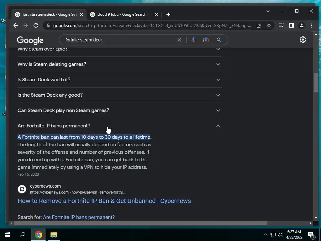Click the scroll up arrow
321x241 pixels.
[316, 34]
